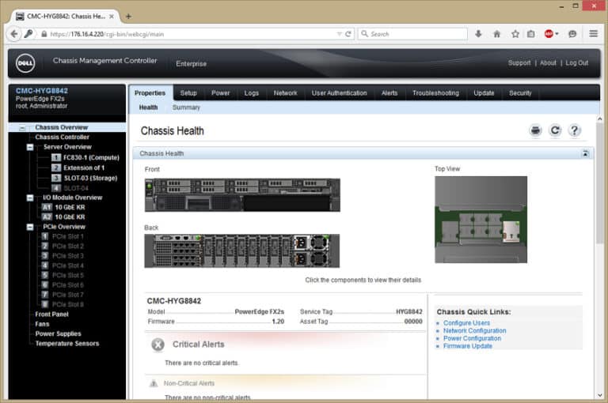Refresh the Chassis Health view
This screenshot has width=608, height=403.
555,130
